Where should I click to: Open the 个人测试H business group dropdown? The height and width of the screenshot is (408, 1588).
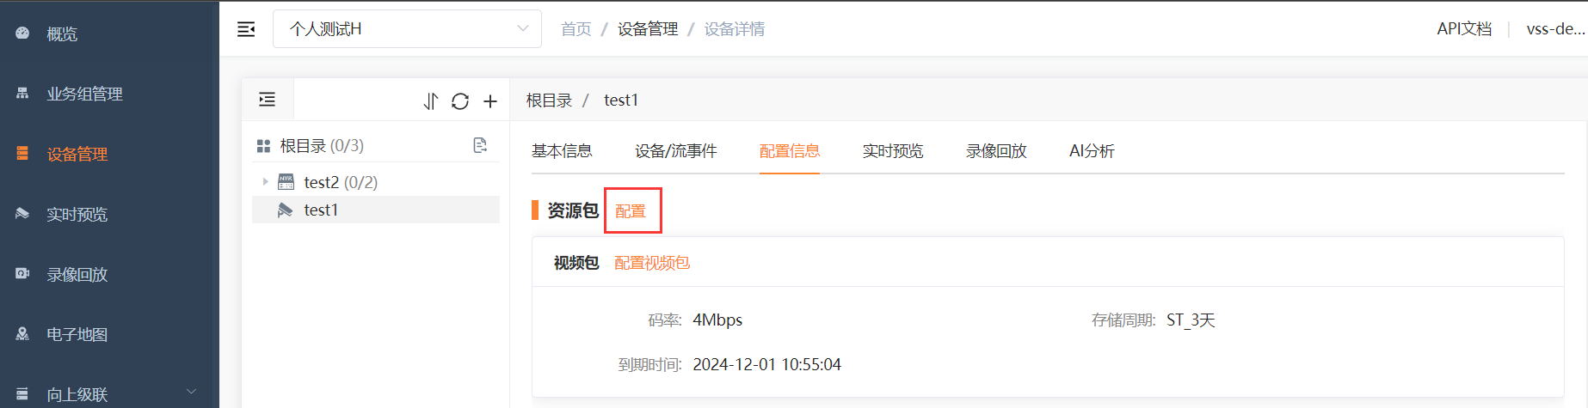[x=407, y=29]
